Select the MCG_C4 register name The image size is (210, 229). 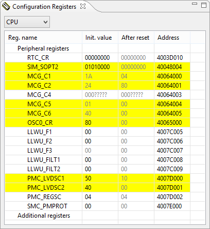coord(39,95)
